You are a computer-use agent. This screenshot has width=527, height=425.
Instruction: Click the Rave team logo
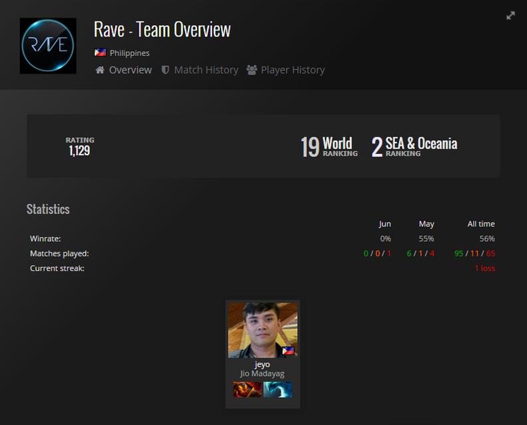pos(48,46)
